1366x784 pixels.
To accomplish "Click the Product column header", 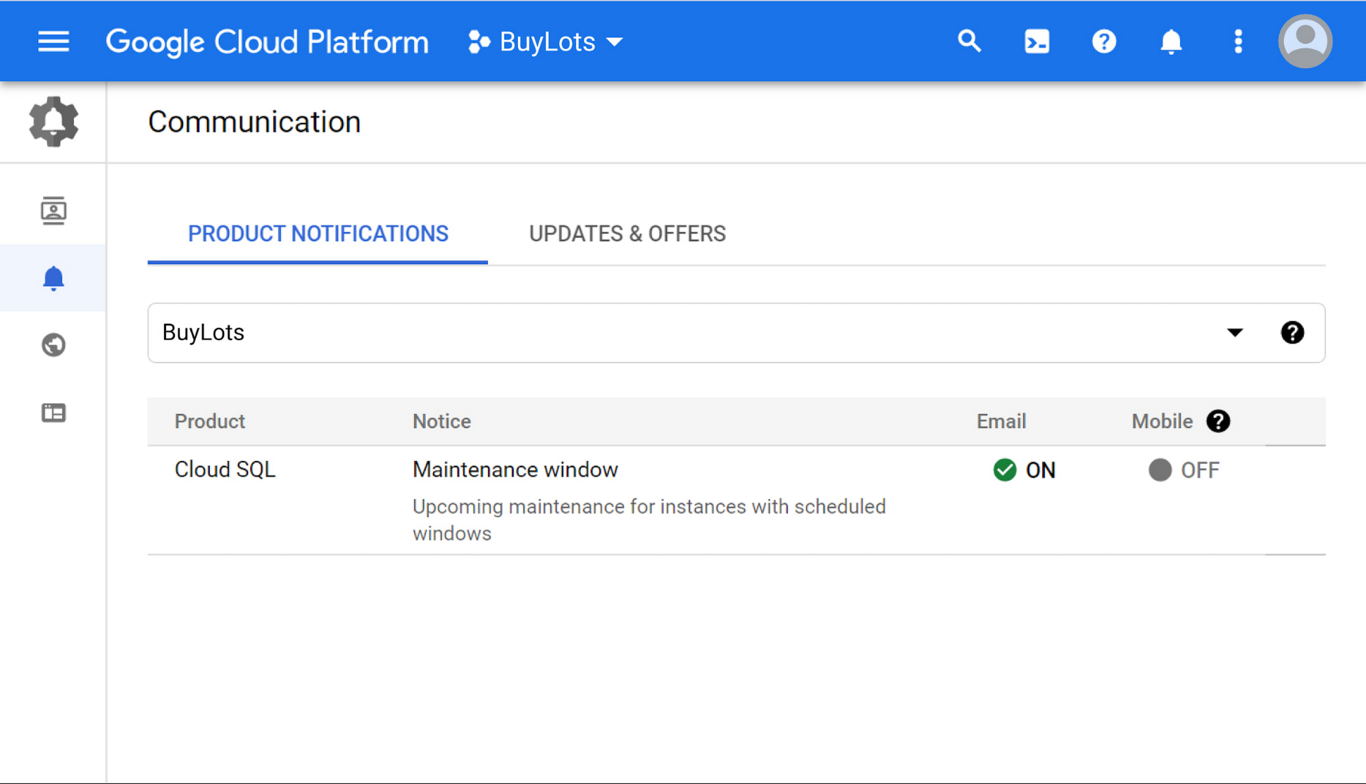I will pos(209,421).
